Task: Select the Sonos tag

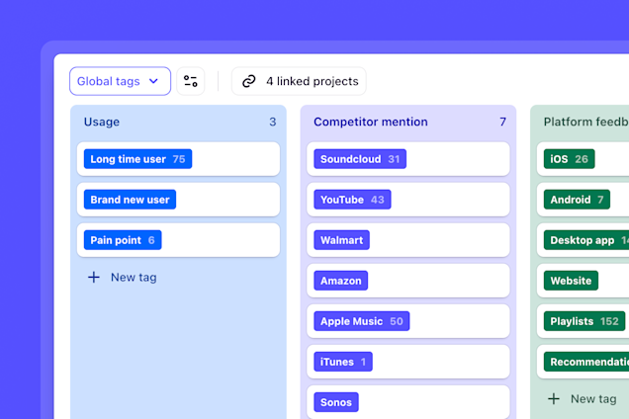Action: pos(336,402)
